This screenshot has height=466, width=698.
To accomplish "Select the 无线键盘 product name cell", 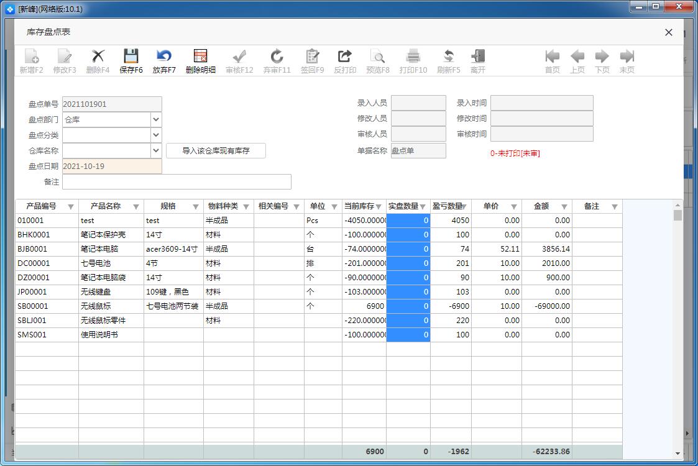I will (x=111, y=291).
